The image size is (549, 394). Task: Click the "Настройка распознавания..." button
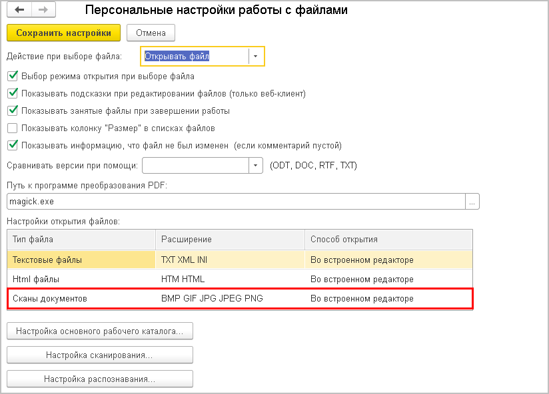(x=100, y=379)
